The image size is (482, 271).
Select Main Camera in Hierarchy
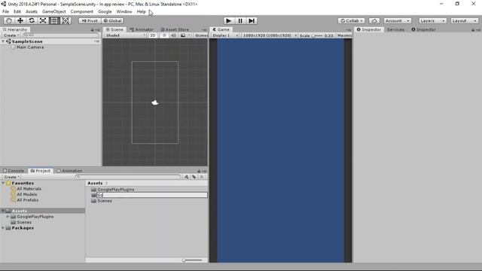pos(30,47)
